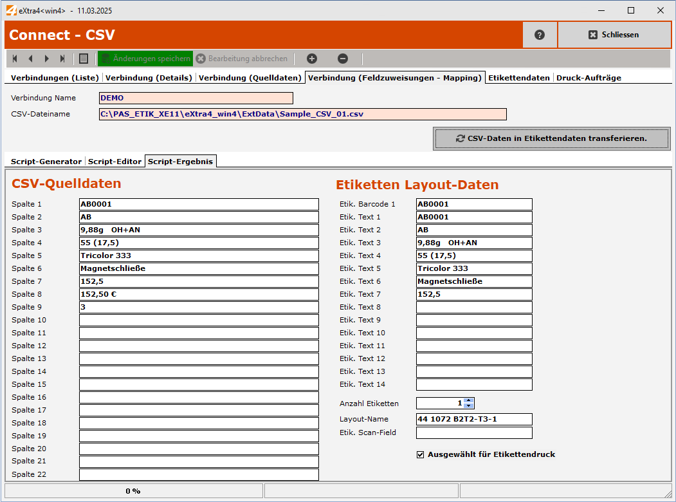Switch to the Script-Editor tab
The height and width of the screenshot is (502, 676).
pyautogui.click(x=114, y=162)
